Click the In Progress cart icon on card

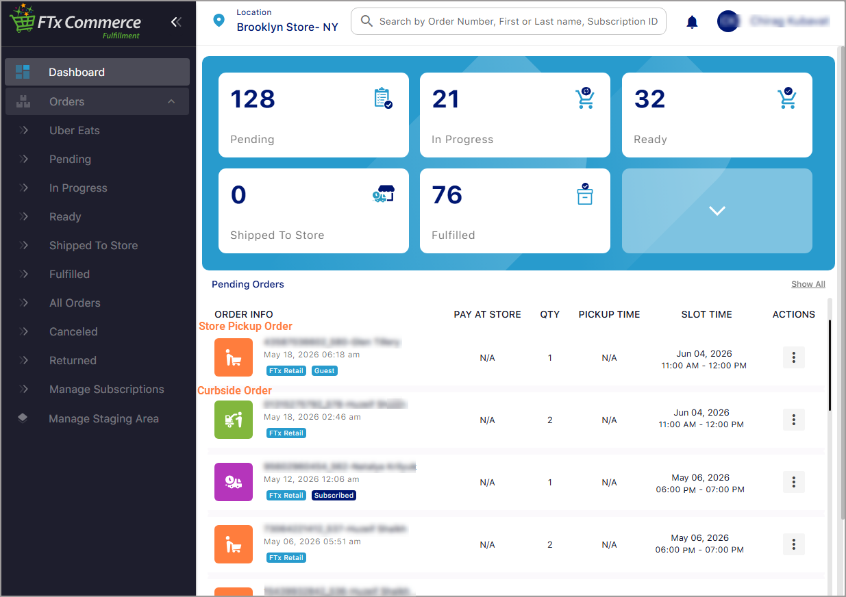pyautogui.click(x=585, y=99)
